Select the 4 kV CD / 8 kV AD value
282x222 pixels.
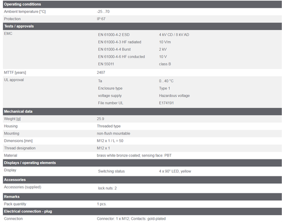pos(174,35)
